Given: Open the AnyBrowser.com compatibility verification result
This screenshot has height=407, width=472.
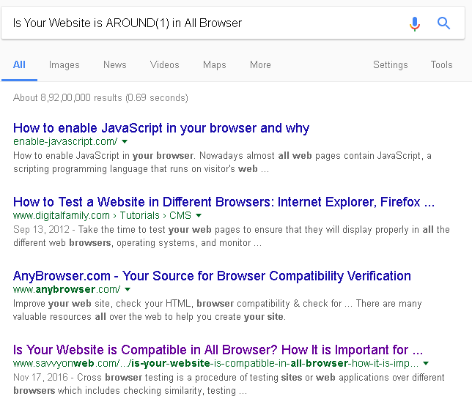Looking at the screenshot, I should pyautogui.click(x=212, y=276).
